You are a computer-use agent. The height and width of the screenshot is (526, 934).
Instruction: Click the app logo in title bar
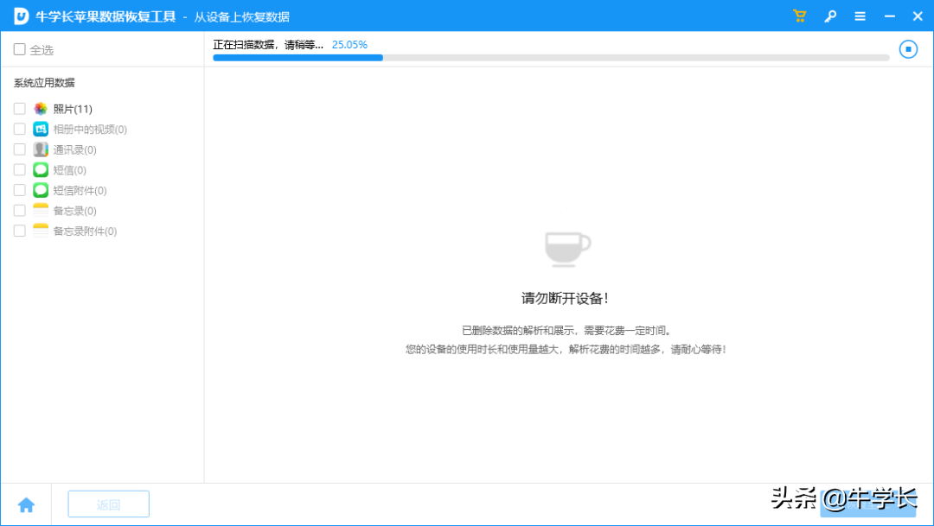[22, 16]
